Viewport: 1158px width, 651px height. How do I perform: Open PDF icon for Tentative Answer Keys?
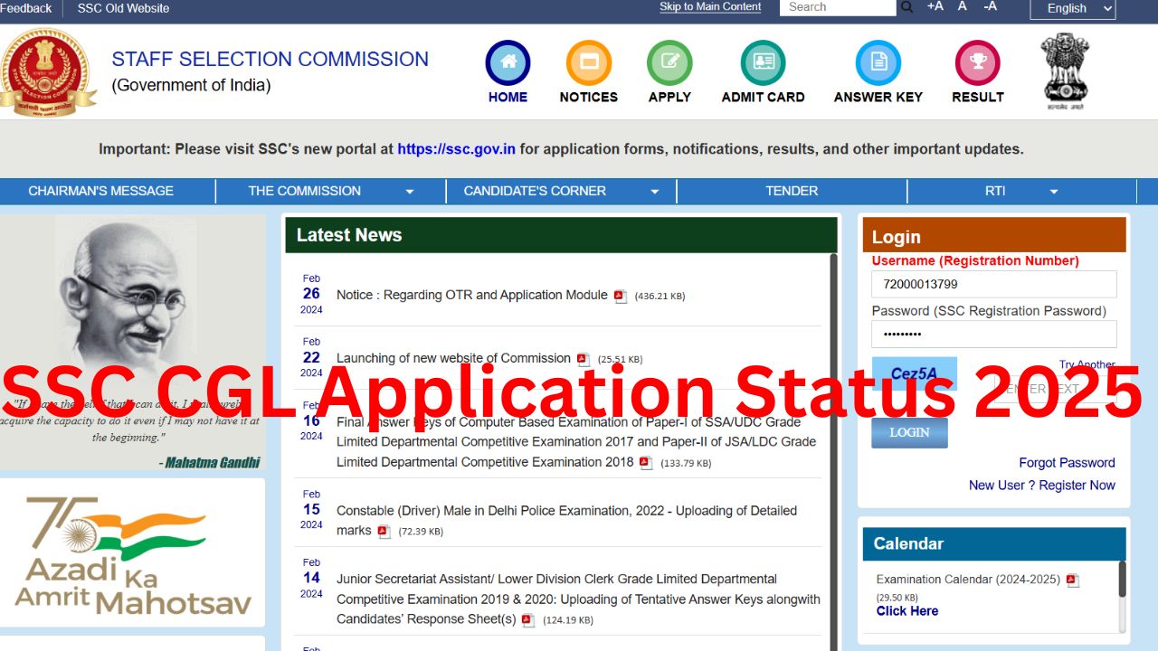click(x=527, y=620)
